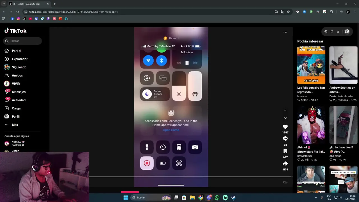This screenshot has width=359, height=202.
Task: Open brawlstarsai account link
Action: 305,156
